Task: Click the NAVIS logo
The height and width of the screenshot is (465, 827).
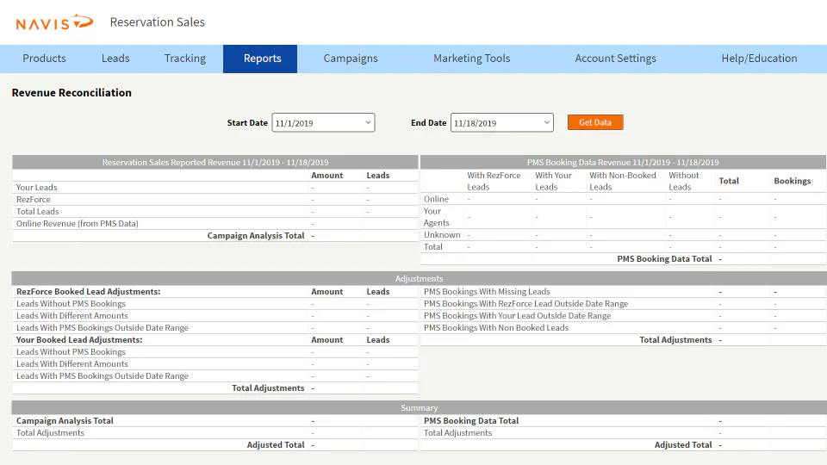Action: click(54, 22)
